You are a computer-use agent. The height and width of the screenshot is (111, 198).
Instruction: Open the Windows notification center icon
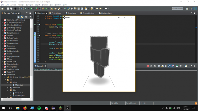[193, 108]
